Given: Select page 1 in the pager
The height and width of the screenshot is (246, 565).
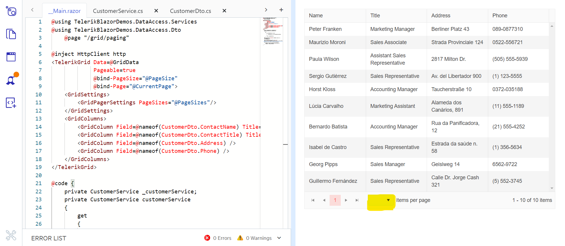Looking at the screenshot, I should click(x=335, y=200).
